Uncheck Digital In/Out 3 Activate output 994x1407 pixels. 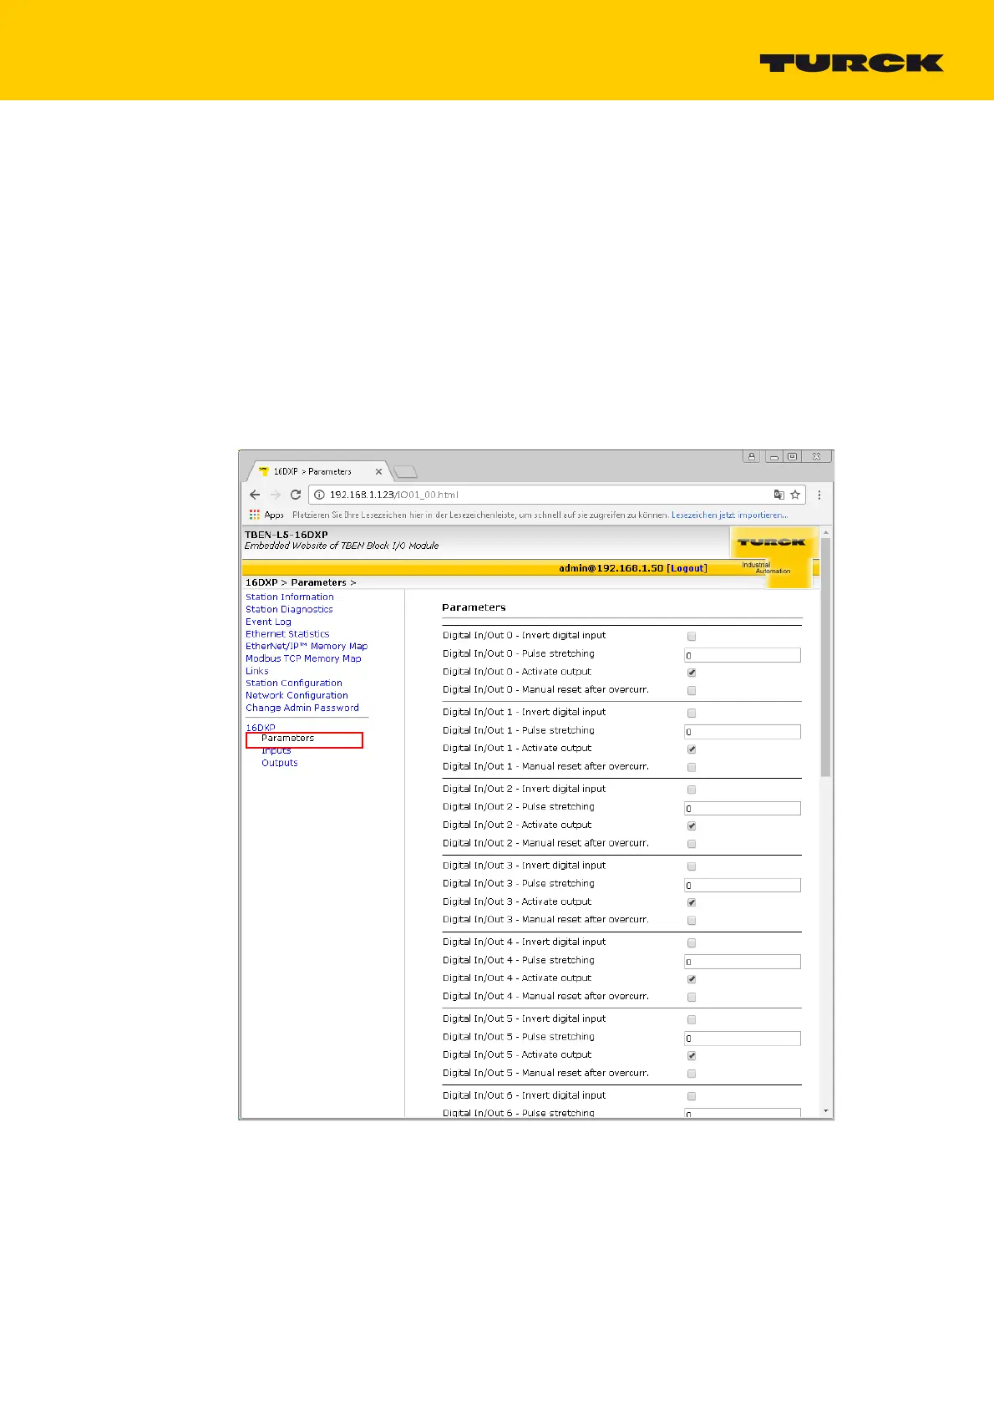[x=692, y=902]
